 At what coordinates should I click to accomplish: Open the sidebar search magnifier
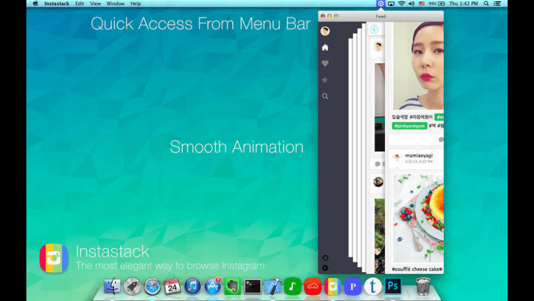pos(325,96)
